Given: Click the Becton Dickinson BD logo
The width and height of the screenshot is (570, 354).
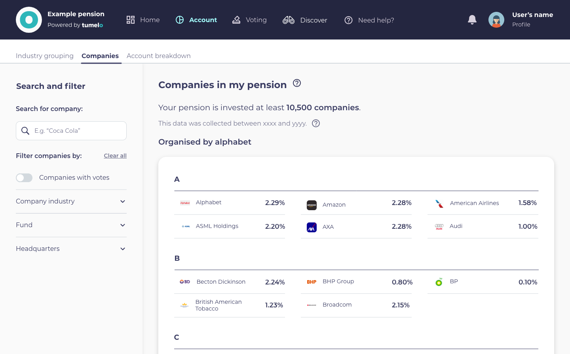Looking at the screenshot, I should [x=185, y=282].
